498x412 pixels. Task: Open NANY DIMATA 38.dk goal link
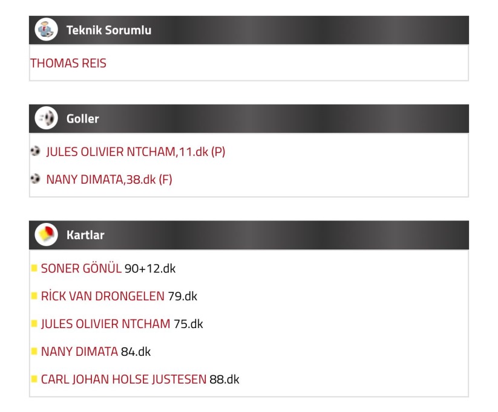[x=110, y=179]
